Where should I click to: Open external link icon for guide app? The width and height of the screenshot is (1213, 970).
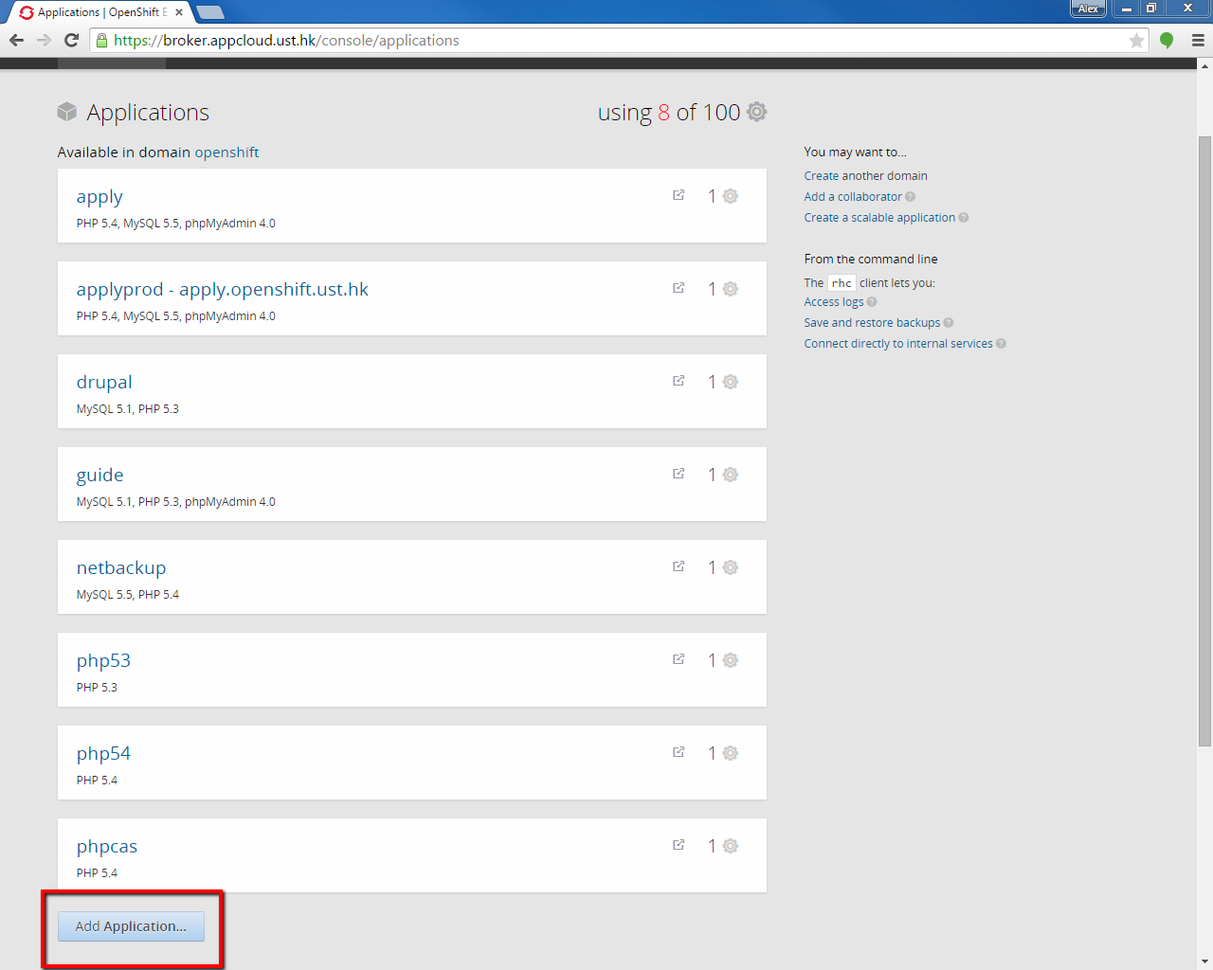(x=679, y=474)
